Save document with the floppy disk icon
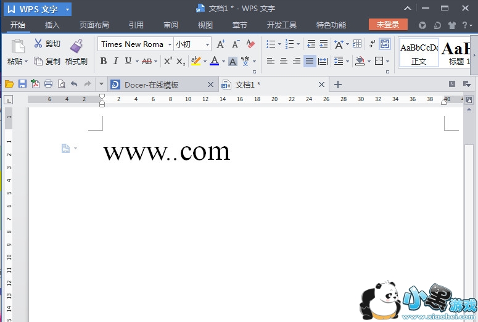478x322 pixels. [x=22, y=84]
